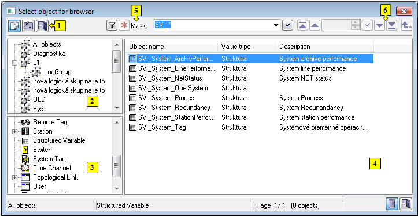Go to the next page arrow
Image resolution: width=418 pixels, height=217 pixels.
(x=380, y=25)
